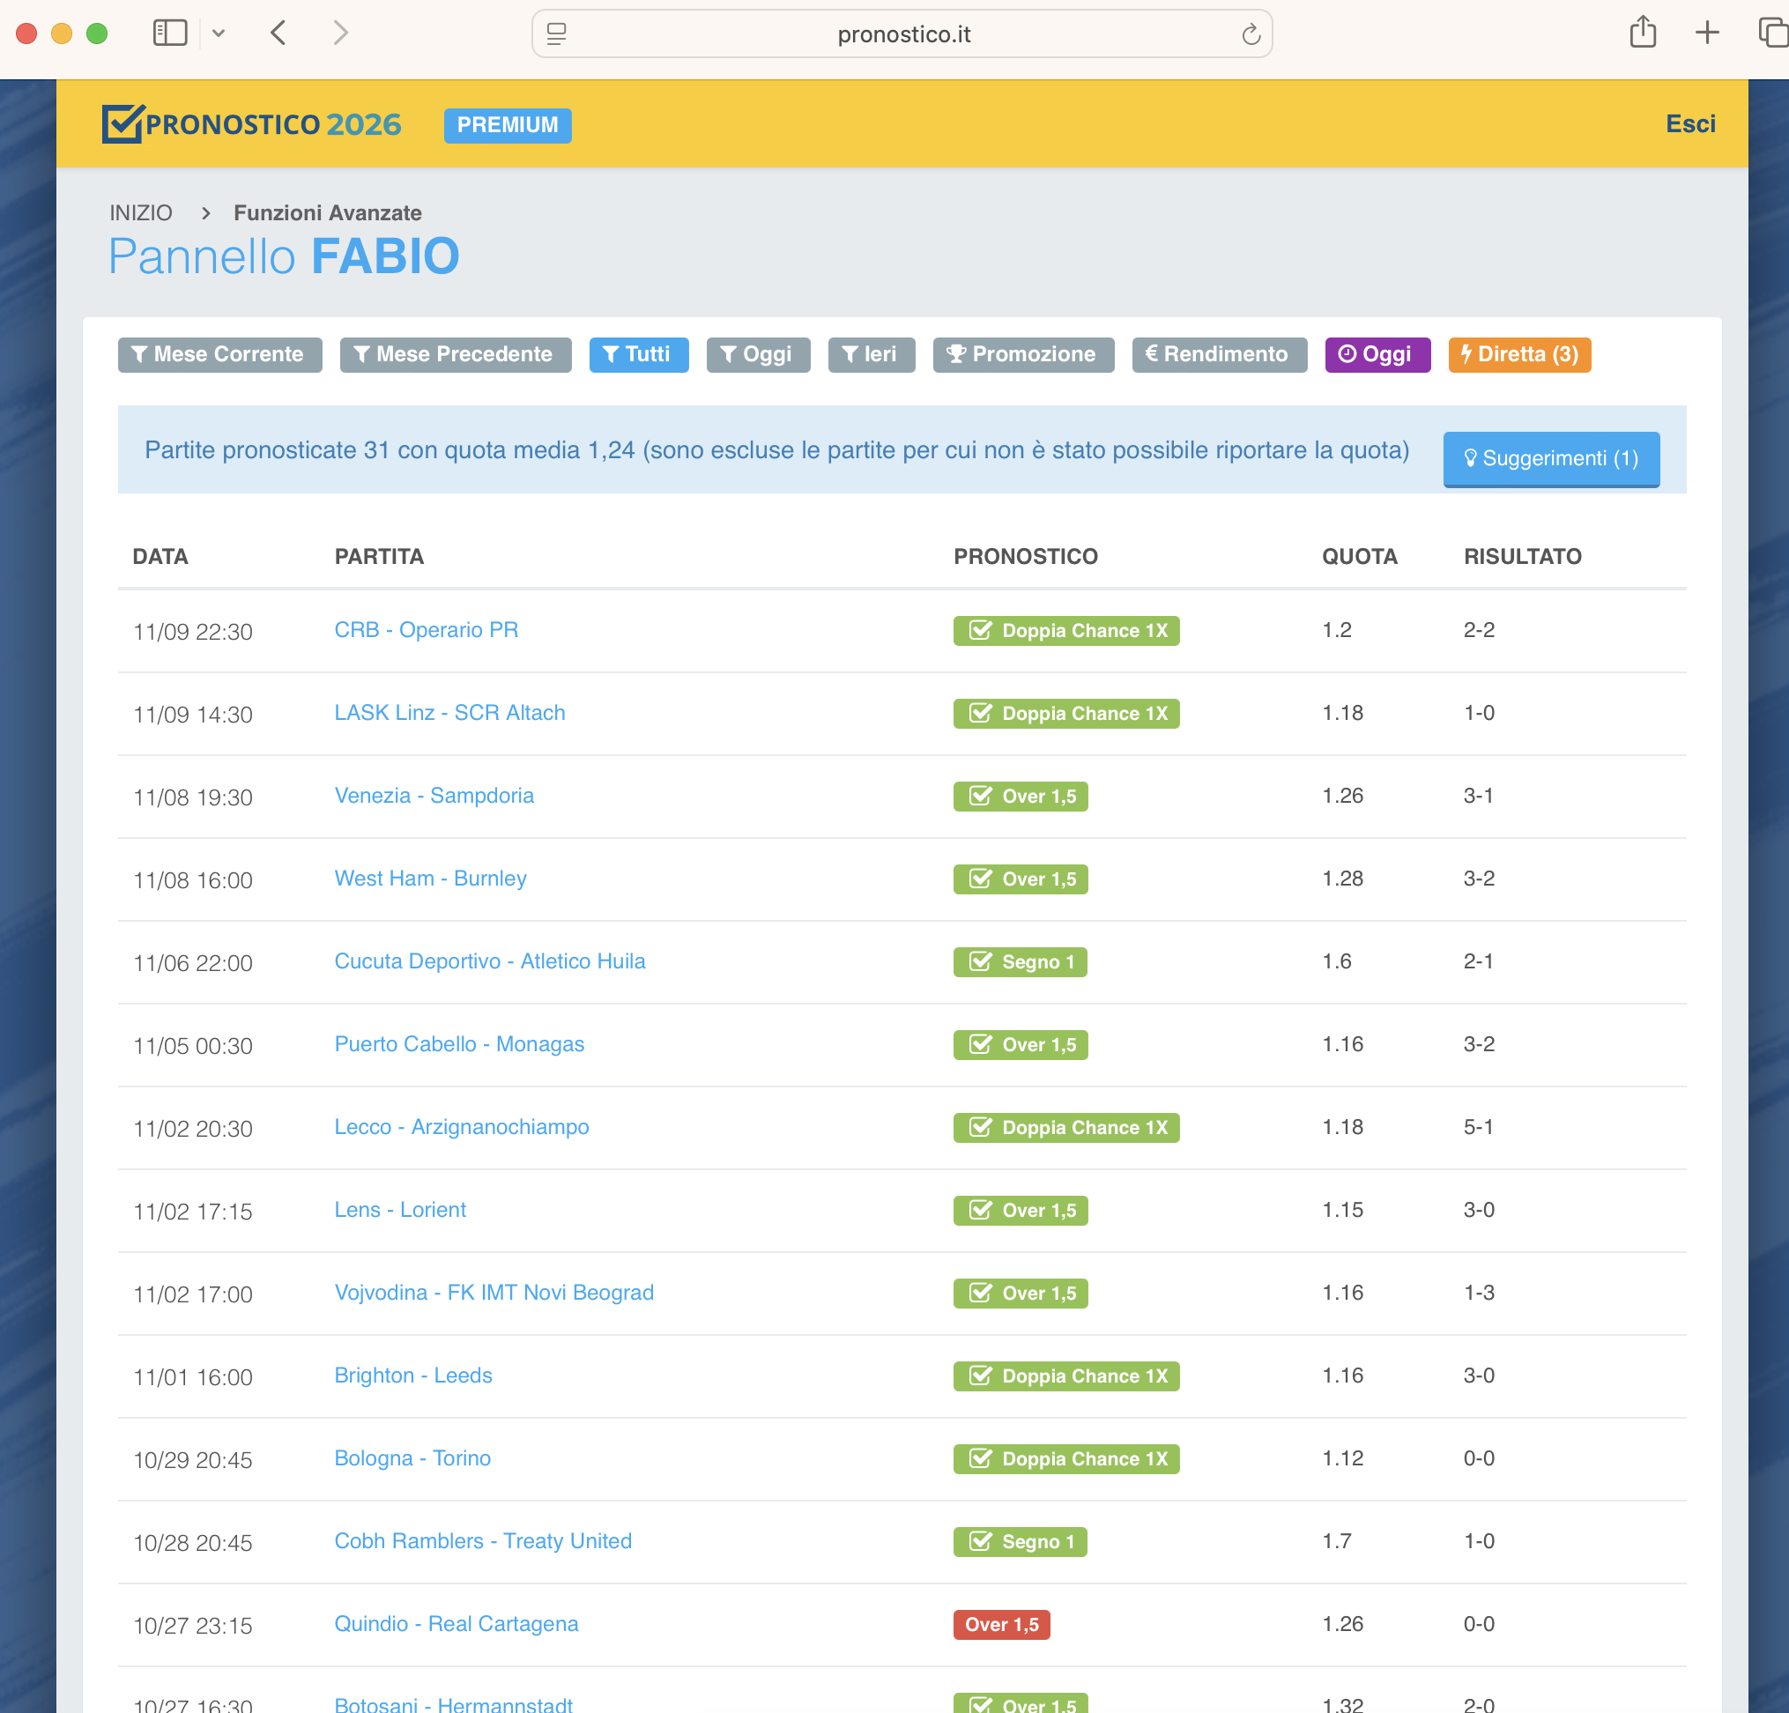
Task: Expand the sidebar options chevron dropdown
Action: [x=219, y=33]
